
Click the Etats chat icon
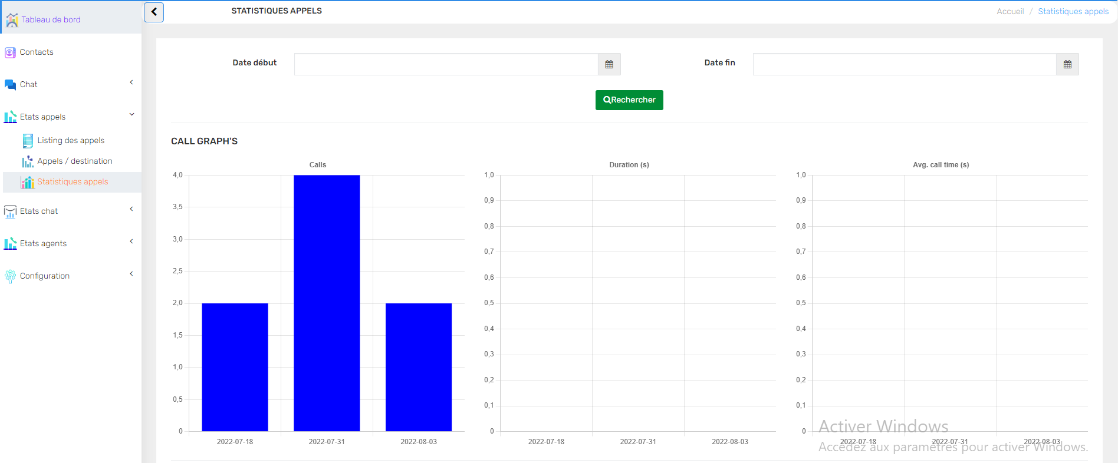pyautogui.click(x=10, y=211)
